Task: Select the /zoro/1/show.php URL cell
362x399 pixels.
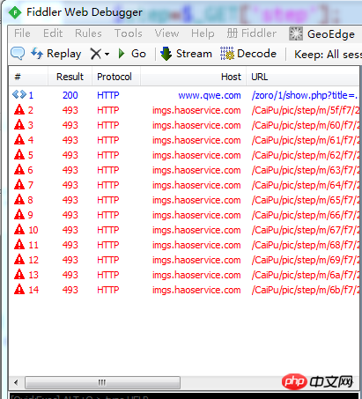Action: click(x=305, y=95)
